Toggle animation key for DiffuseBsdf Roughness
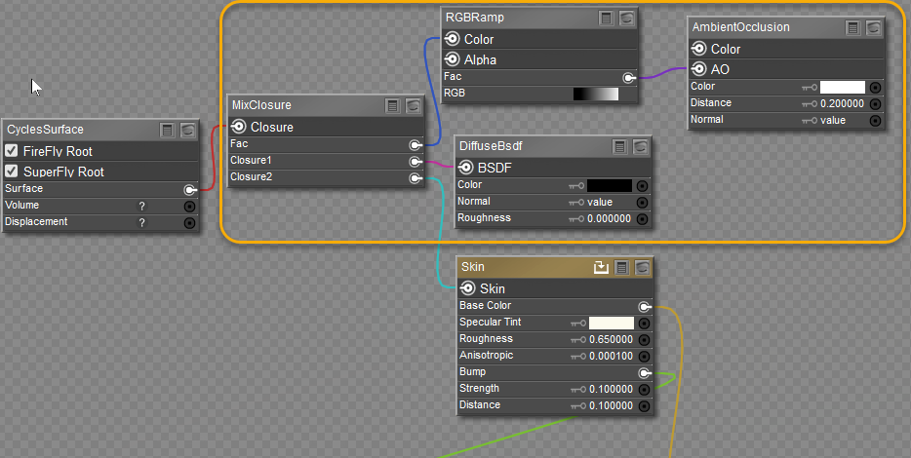This screenshot has height=458, width=911. 576,219
